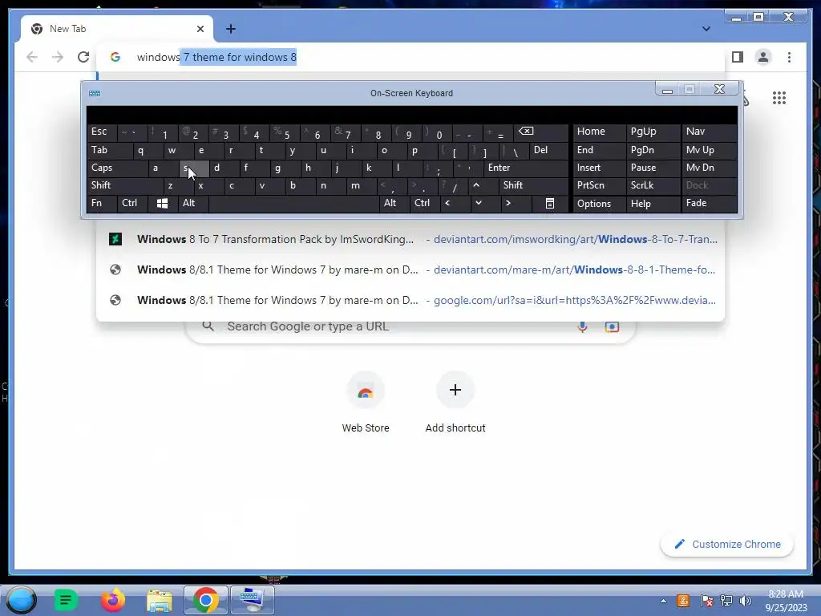Reload the page in Chrome
Viewport: 821px width, 616px height.
pos(83,57)
